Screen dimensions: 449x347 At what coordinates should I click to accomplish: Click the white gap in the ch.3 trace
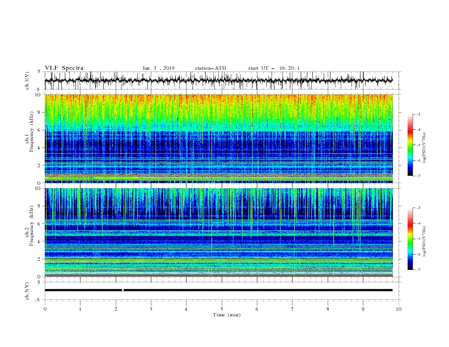123,290
